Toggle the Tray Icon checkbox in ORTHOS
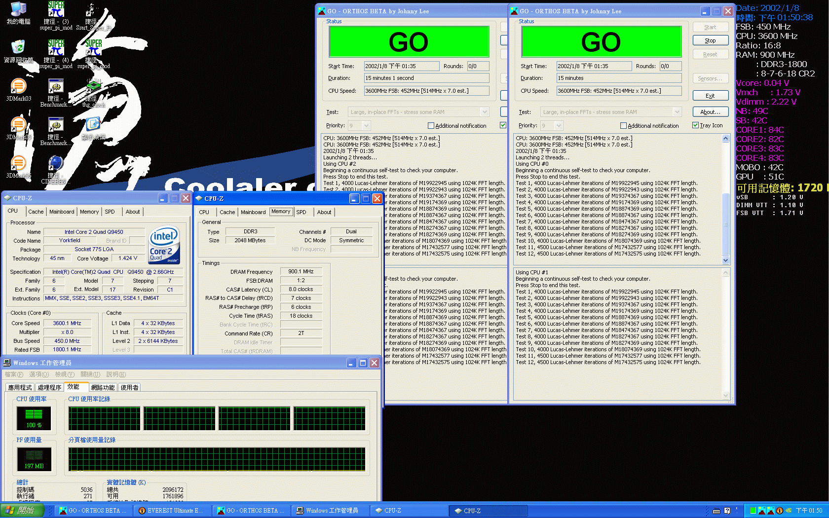Image resolution: width=829 pixels, height=518 pixels. [x=695, y=125]
